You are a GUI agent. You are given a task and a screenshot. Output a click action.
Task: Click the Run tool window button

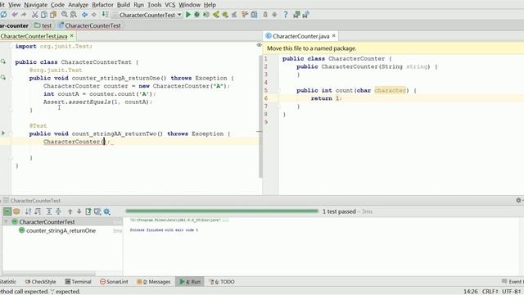(190, 282)
